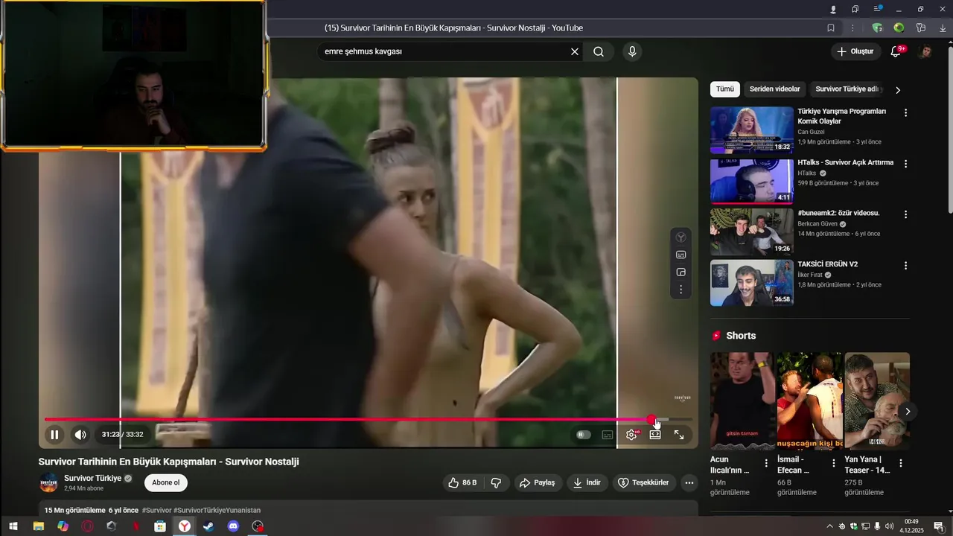Open the browser extensions icon
953x536 pixels.
click(x=921, y=28)
